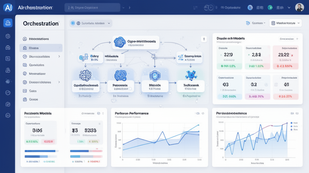The image size is (309, 173).
Task: Open the padlock-shaped icon in the left rail
Action: coord(8,70)
